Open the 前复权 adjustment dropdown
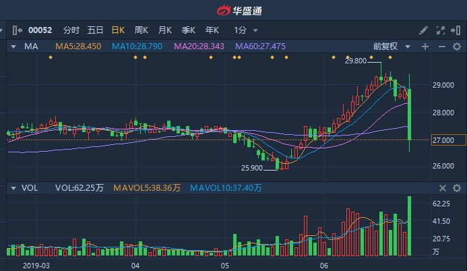The width and height of the screenshot is (467, 271). (x=392, y=47)
